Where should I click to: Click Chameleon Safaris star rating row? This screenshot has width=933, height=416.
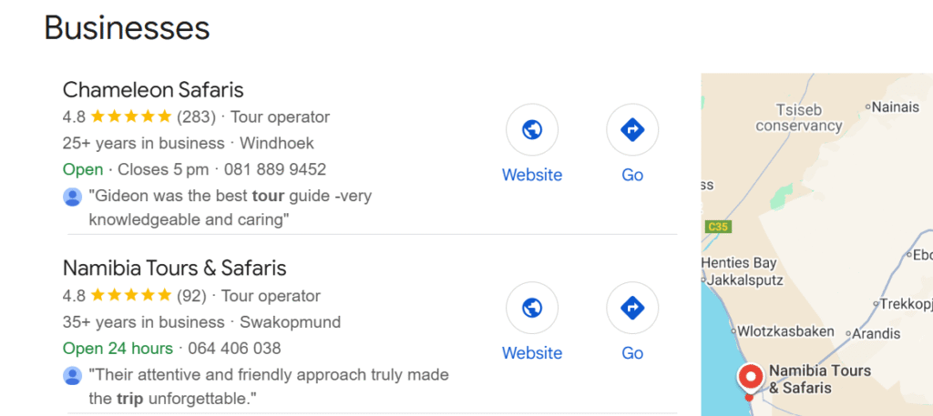[131, 117]
